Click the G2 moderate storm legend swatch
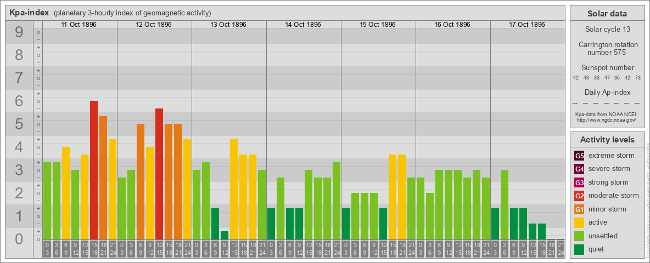The width and height of the screenshot is (650, 263). pyautogui.click(x=579, y=196)
